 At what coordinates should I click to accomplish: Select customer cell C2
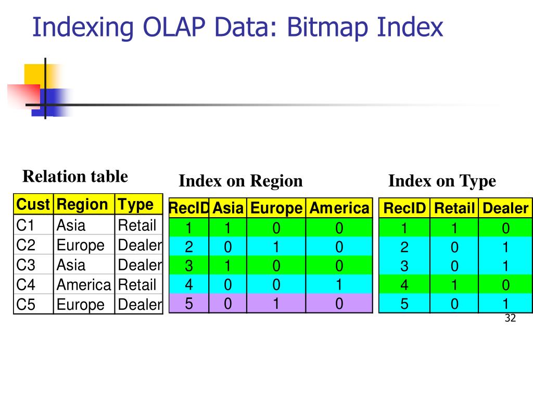click(x=33, y=245)
